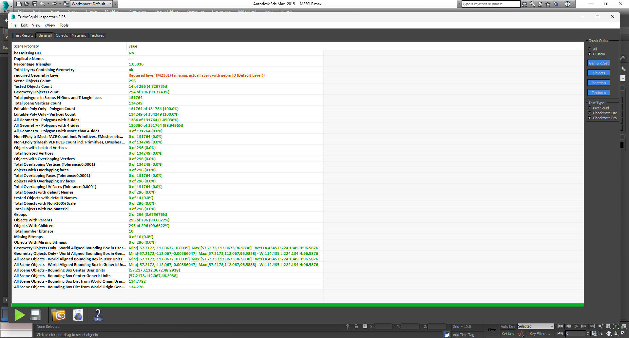
Task: Toggle Key Mode next to the frame field
Action: click(560, 334)
